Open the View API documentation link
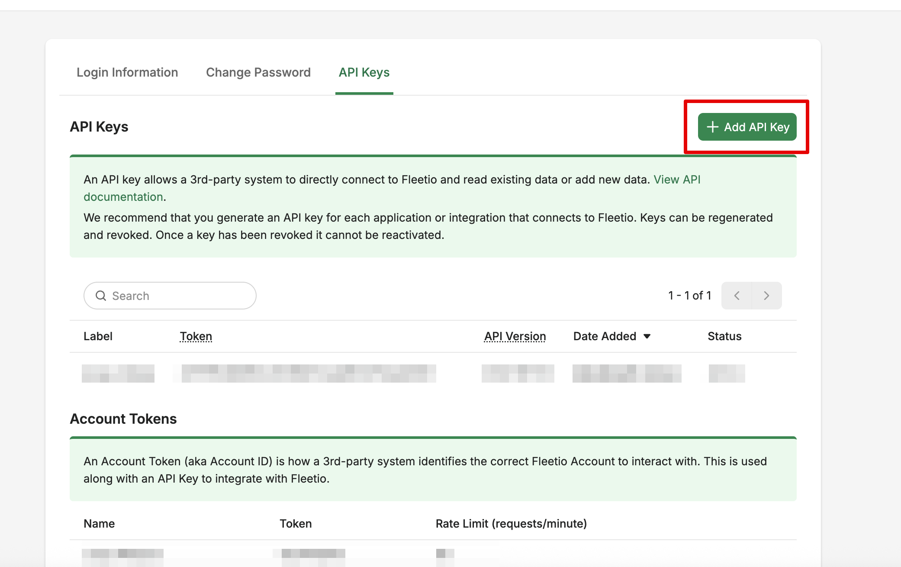Viewport: 901px width, 567px height. (677, 180)
